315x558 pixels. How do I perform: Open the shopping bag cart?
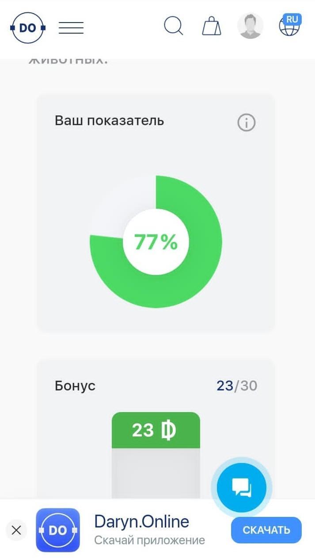pos(212,26)
